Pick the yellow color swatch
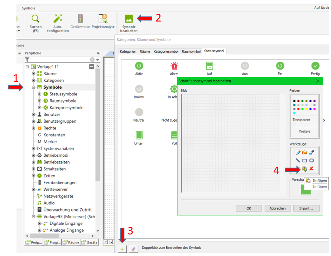Viewport: 331px width, 256px height. point(306,109)
